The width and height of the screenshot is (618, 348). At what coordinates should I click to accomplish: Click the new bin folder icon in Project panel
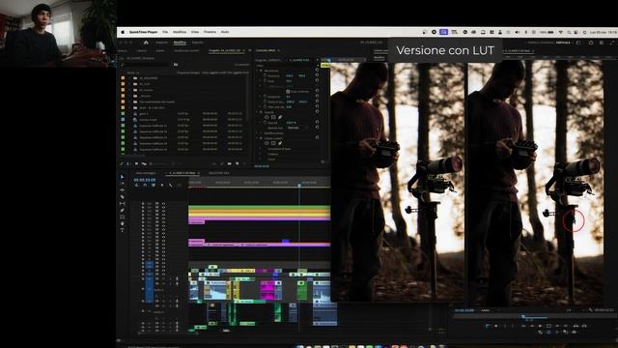(x=230, y=163)
